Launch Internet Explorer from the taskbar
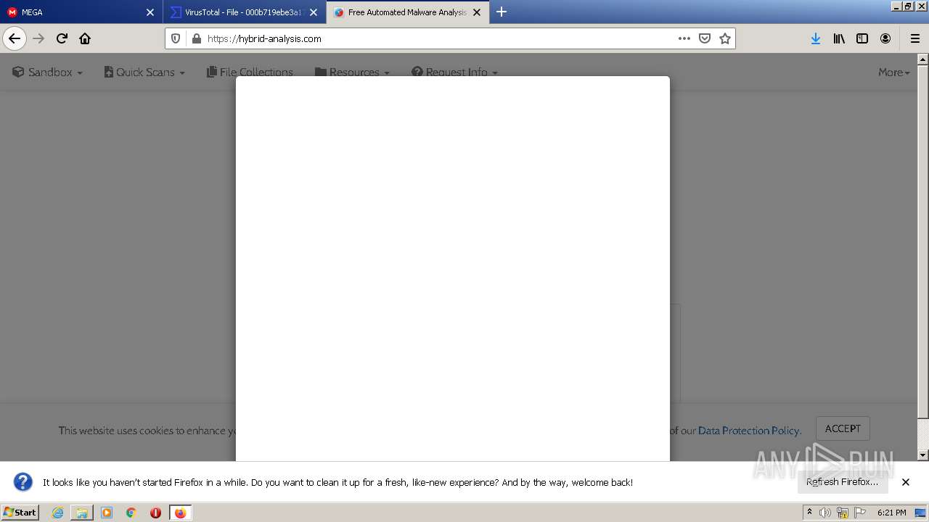929x522 pixels. (x=58, y=513)
